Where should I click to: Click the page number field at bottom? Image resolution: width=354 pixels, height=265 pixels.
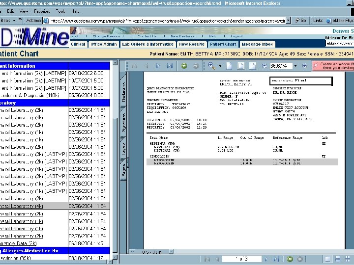click(241, 259)
